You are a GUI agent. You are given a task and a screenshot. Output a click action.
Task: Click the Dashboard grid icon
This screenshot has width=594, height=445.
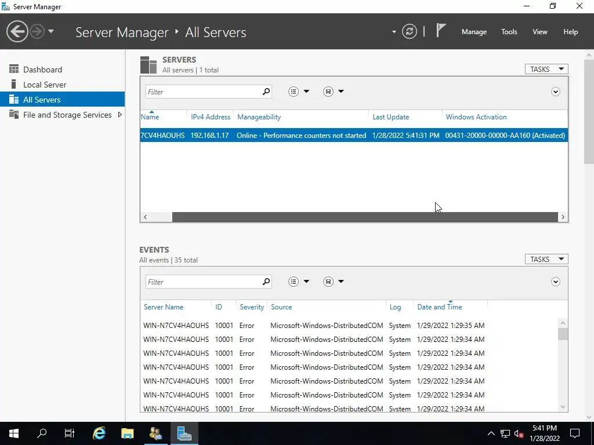pos(14,69)
